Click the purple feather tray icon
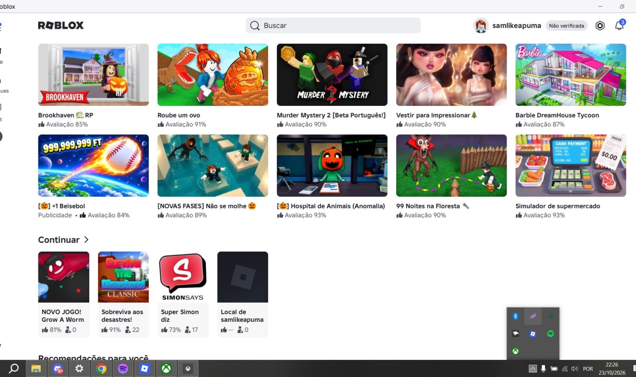The width and height of the screenshot is (636, 377). 533,316
